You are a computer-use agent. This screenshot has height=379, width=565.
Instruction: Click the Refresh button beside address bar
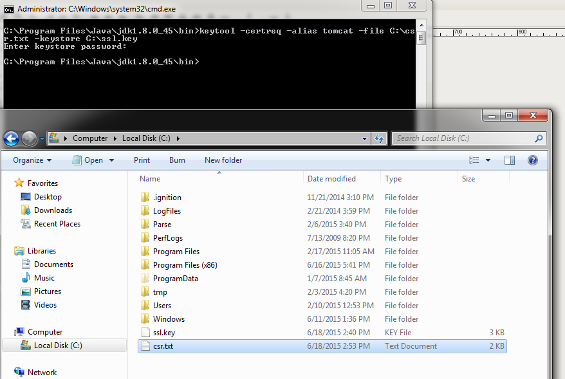point(379,138)
